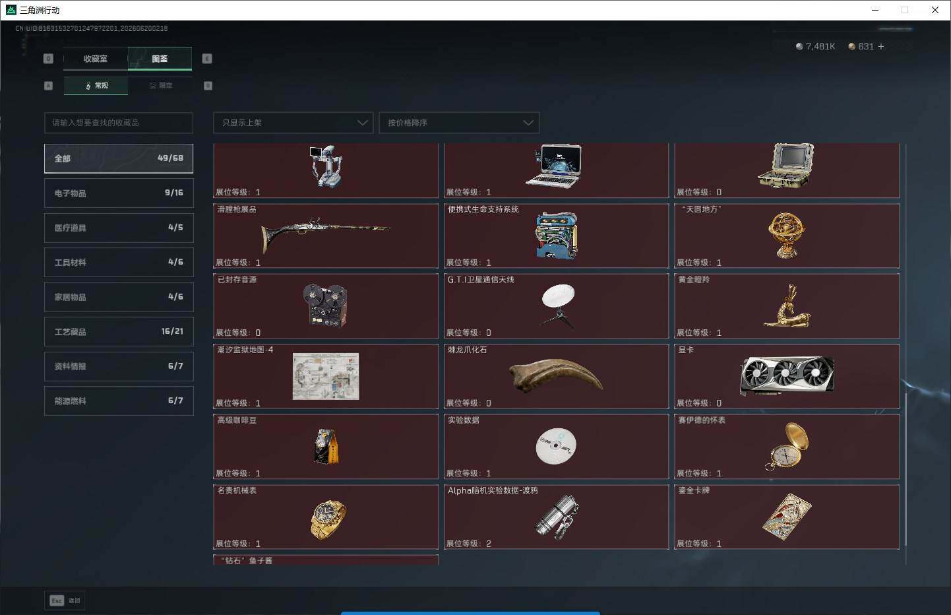Click the robot item icon in top row
Viewport: 951px width, 615px height.
[x=326, y=166]
